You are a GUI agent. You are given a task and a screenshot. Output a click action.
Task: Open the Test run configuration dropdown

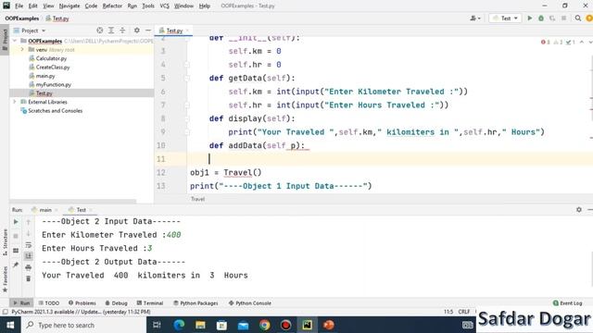pyautogui.click(x=505, y=18)
